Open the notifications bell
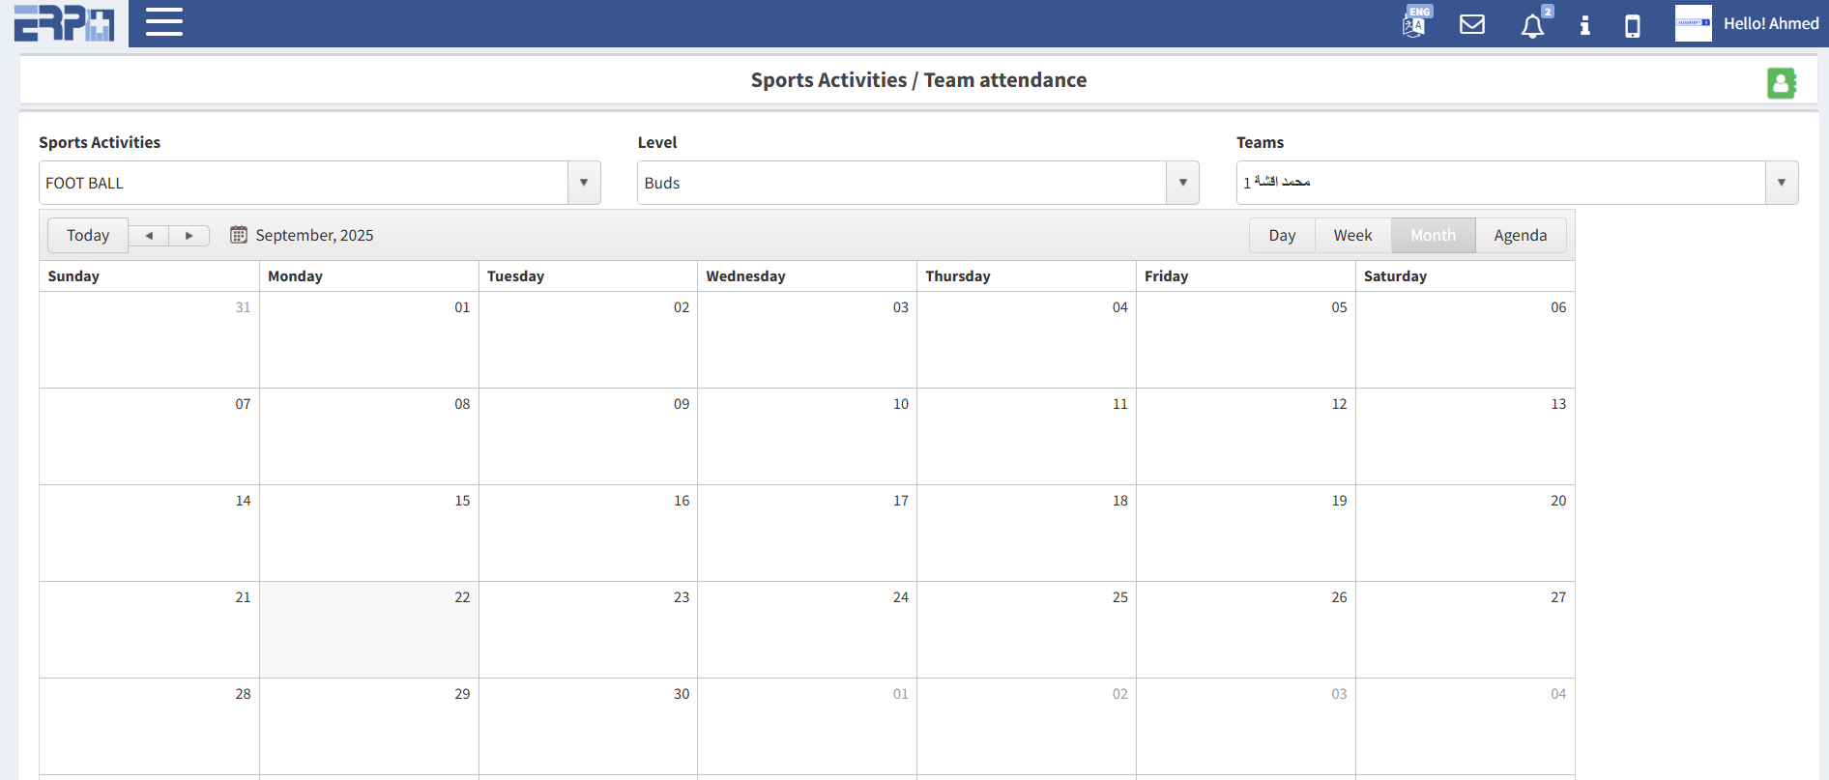1829x780 pixels. pyautogui.click(x=1532, y=26)
